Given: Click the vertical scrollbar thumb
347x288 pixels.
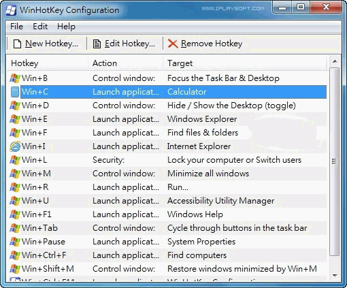Looking at the screenshot, I should [x=335, y=161].
